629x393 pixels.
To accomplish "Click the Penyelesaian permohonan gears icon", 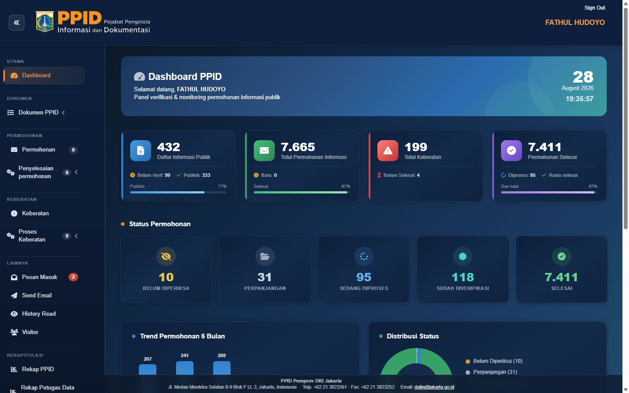I will pyautogui.click(x=10, y=172).
